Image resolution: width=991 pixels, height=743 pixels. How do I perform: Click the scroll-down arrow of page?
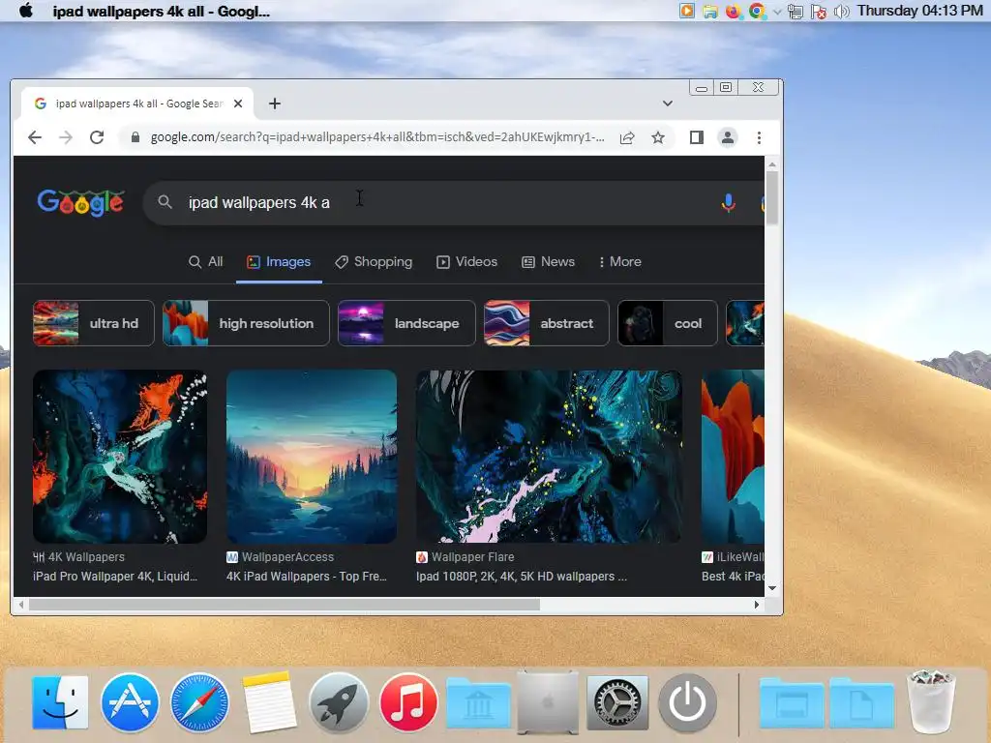[x=771, y=587]
